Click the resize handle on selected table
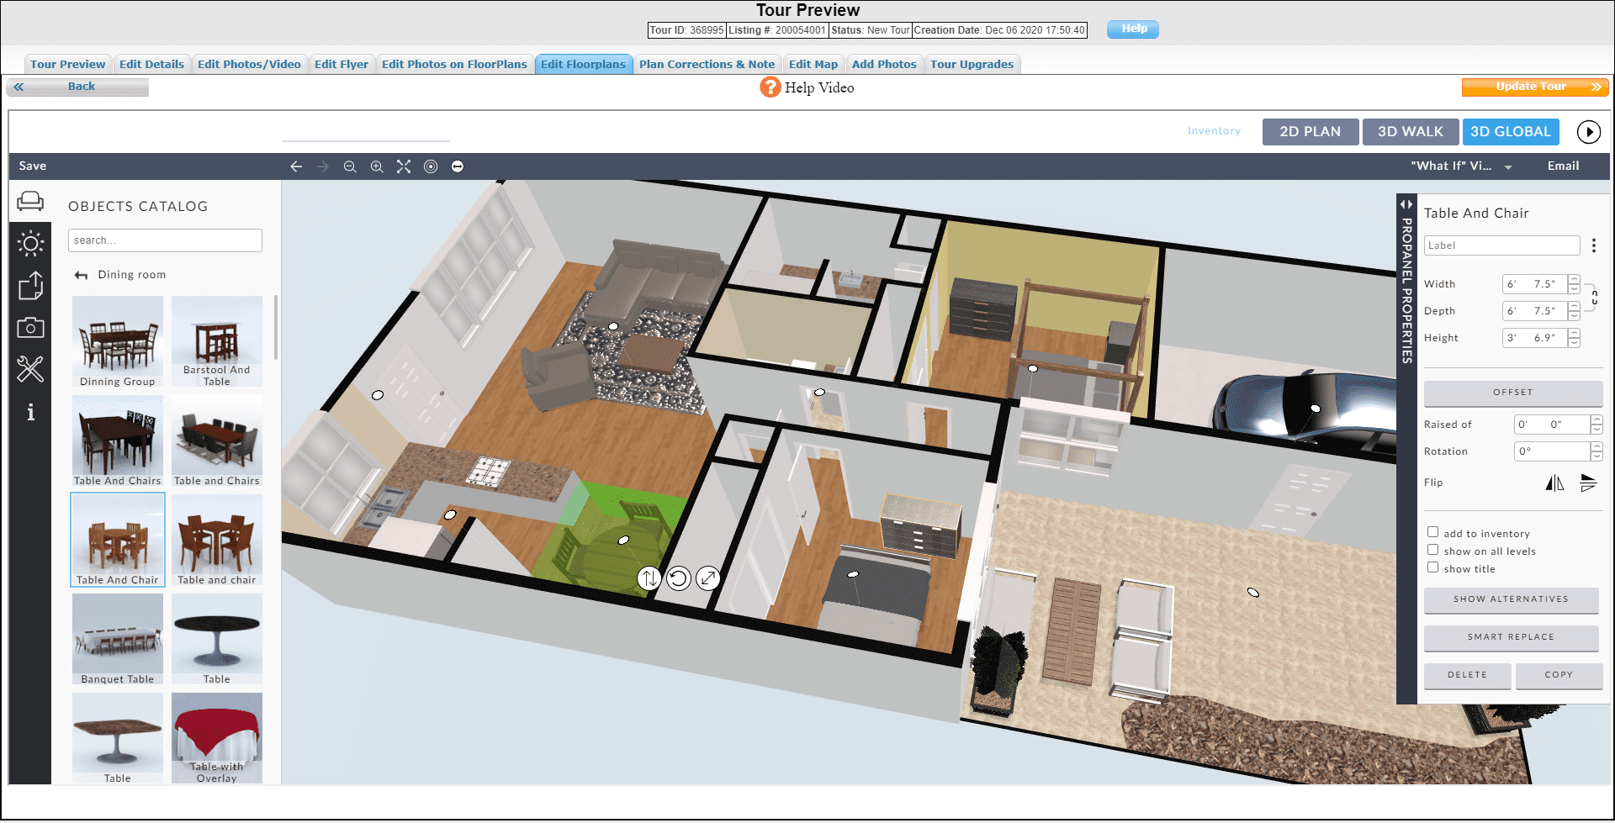The image size is (1615, 823). tap(708, 578)
